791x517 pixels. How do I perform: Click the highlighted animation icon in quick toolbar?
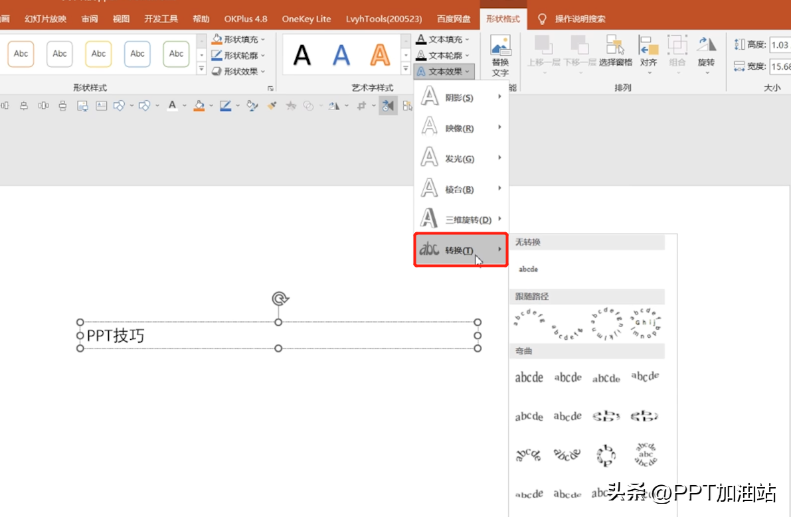(x=388, y=106)
